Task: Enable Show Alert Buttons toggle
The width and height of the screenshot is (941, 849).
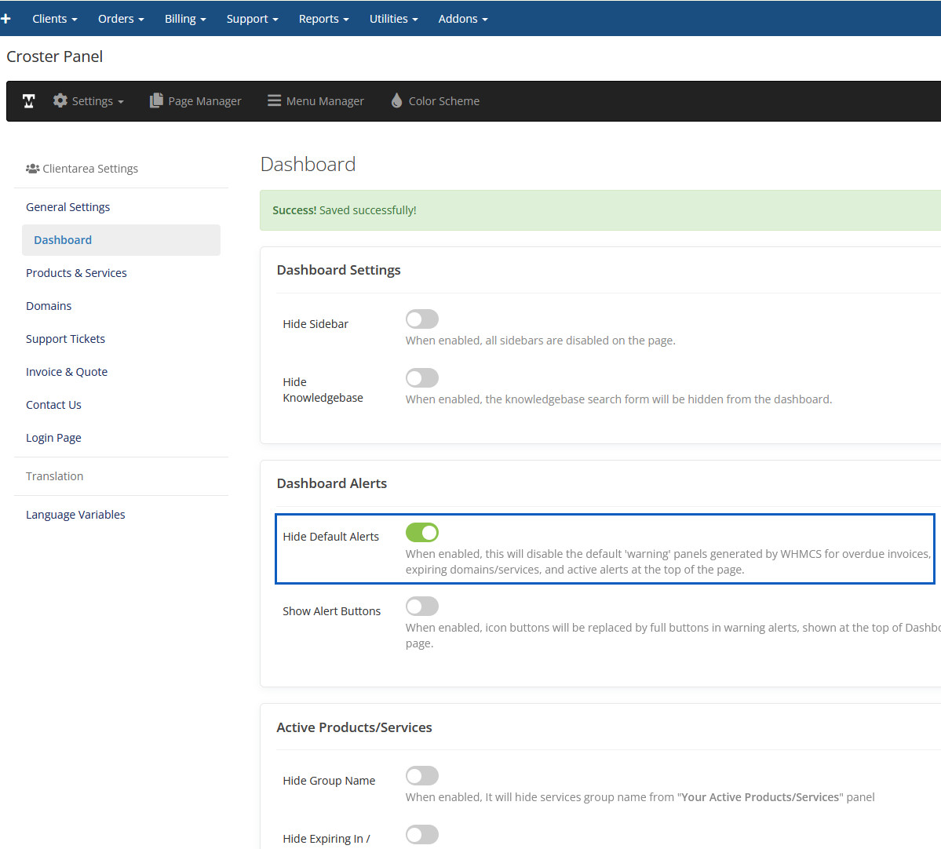Action: tap(421, 607)
